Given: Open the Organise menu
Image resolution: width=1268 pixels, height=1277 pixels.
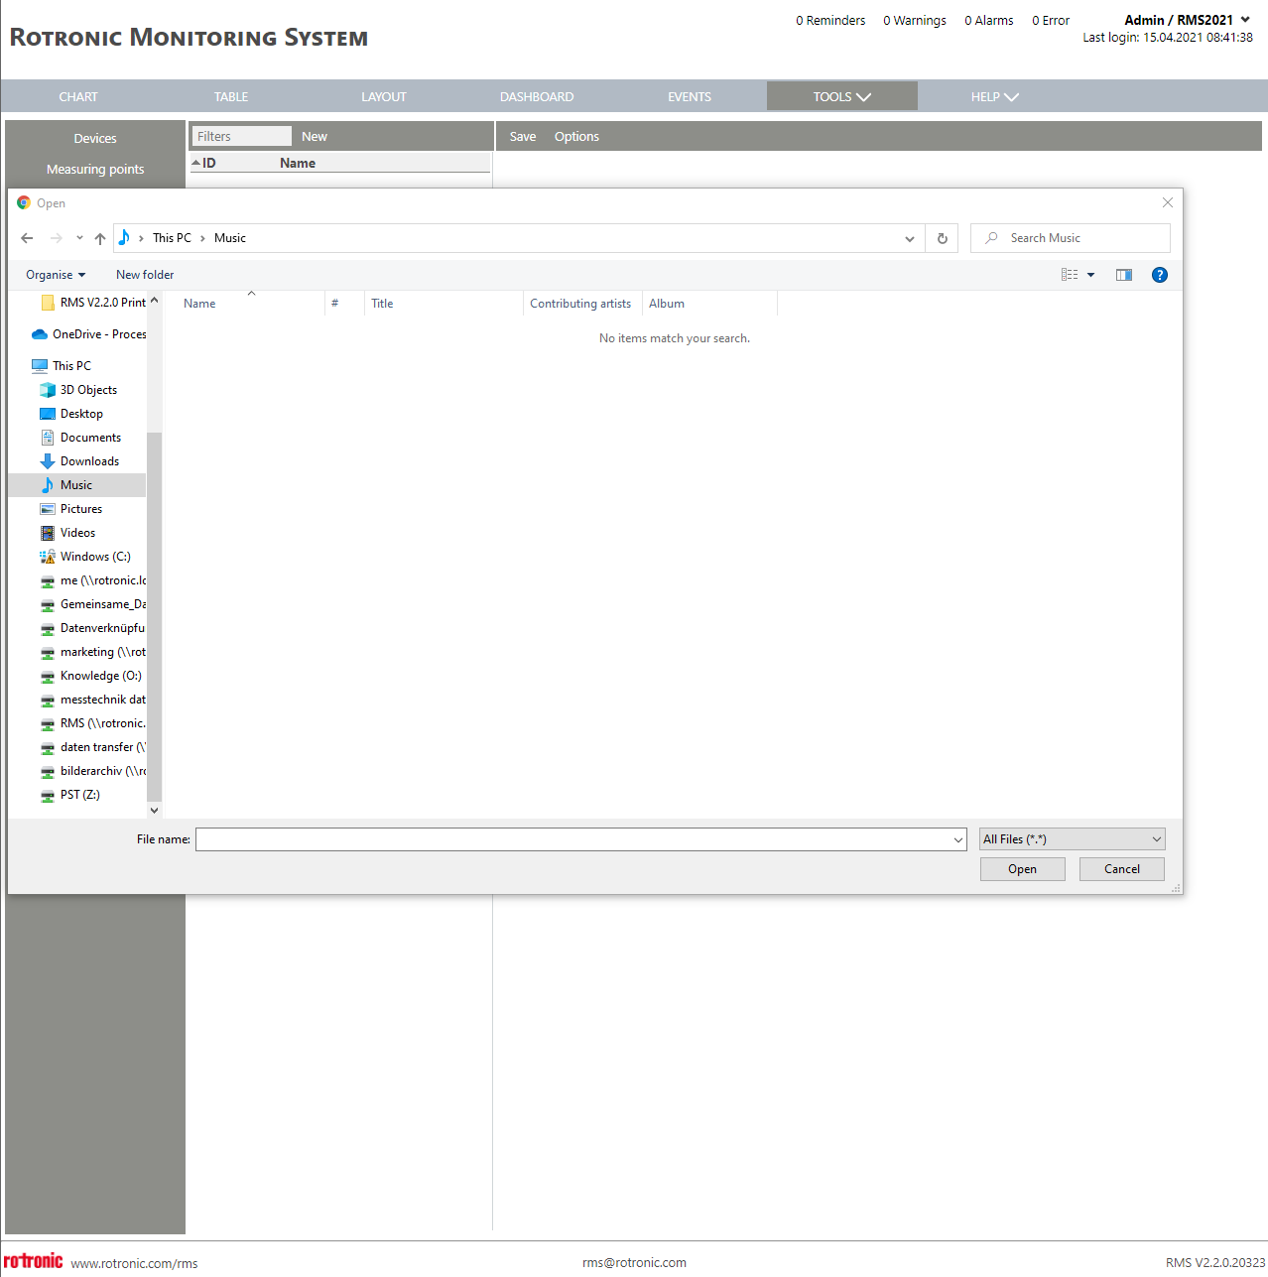Looking at the screenshot, I should (56, 275).
